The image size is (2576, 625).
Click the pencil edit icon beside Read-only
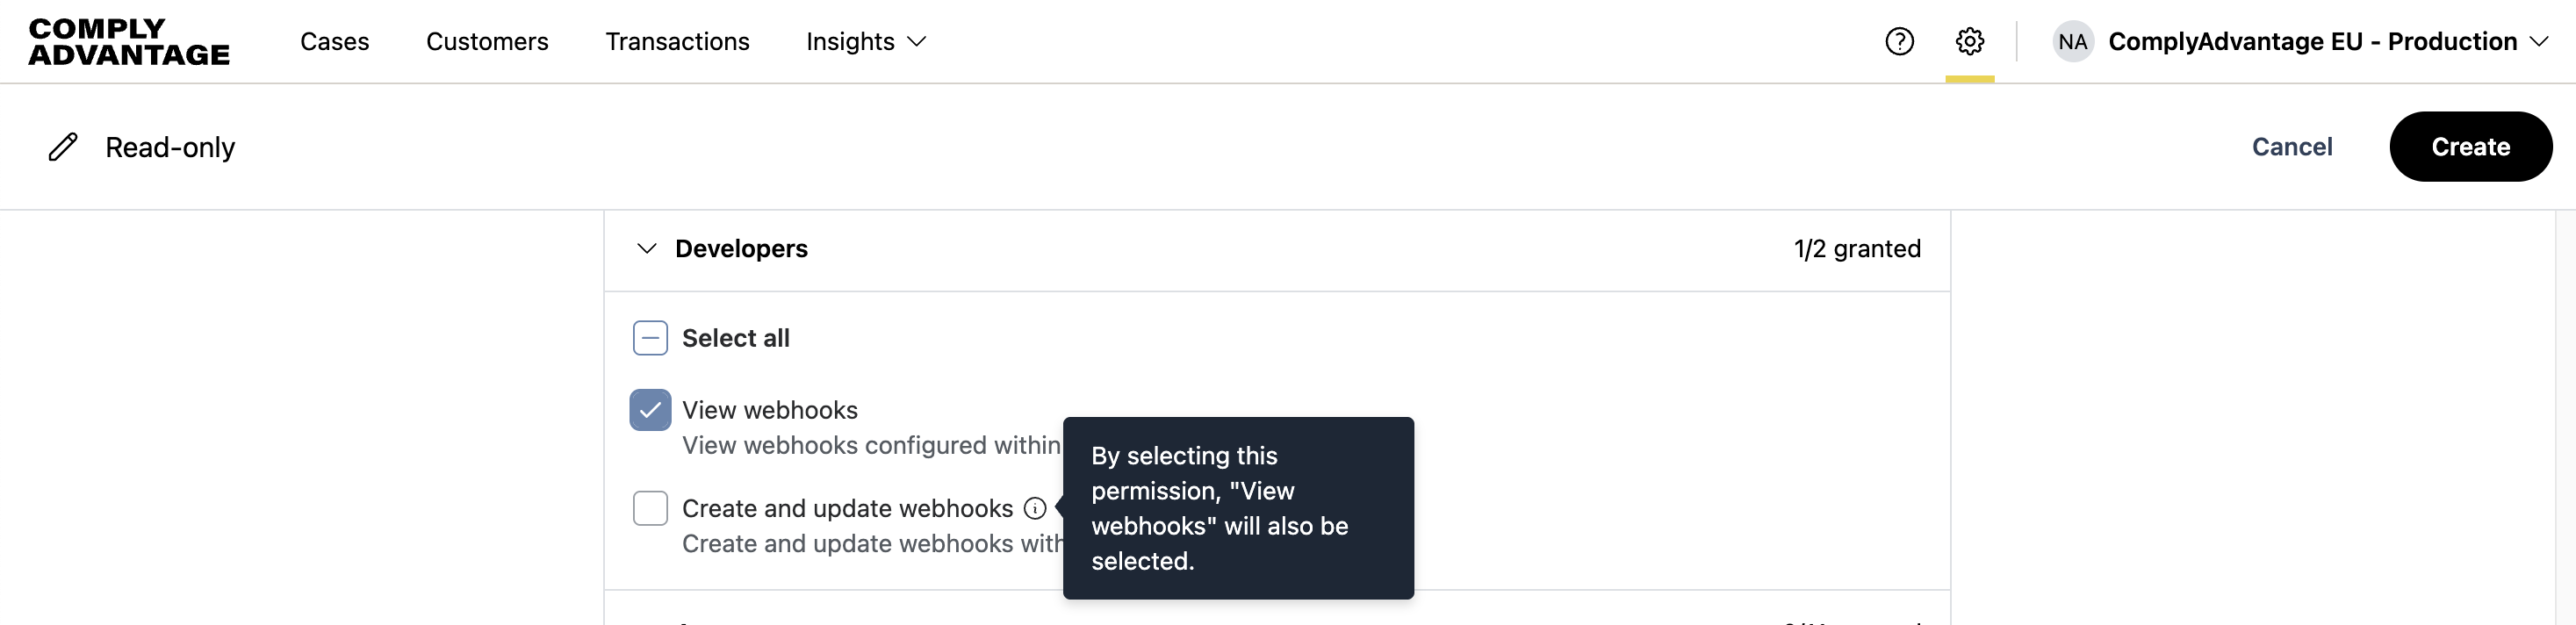(63, 147)
